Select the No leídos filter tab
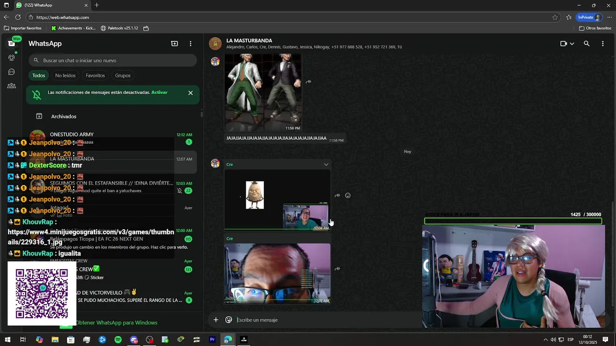 point(65,75)
